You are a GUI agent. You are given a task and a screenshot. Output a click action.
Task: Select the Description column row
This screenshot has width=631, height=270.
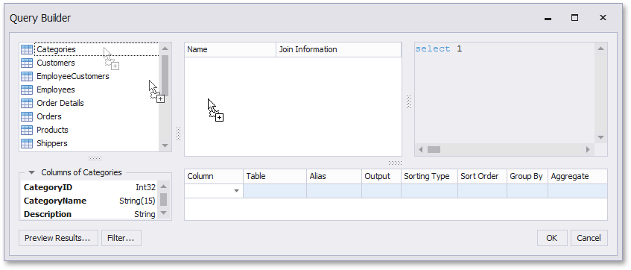coord(89,214)
